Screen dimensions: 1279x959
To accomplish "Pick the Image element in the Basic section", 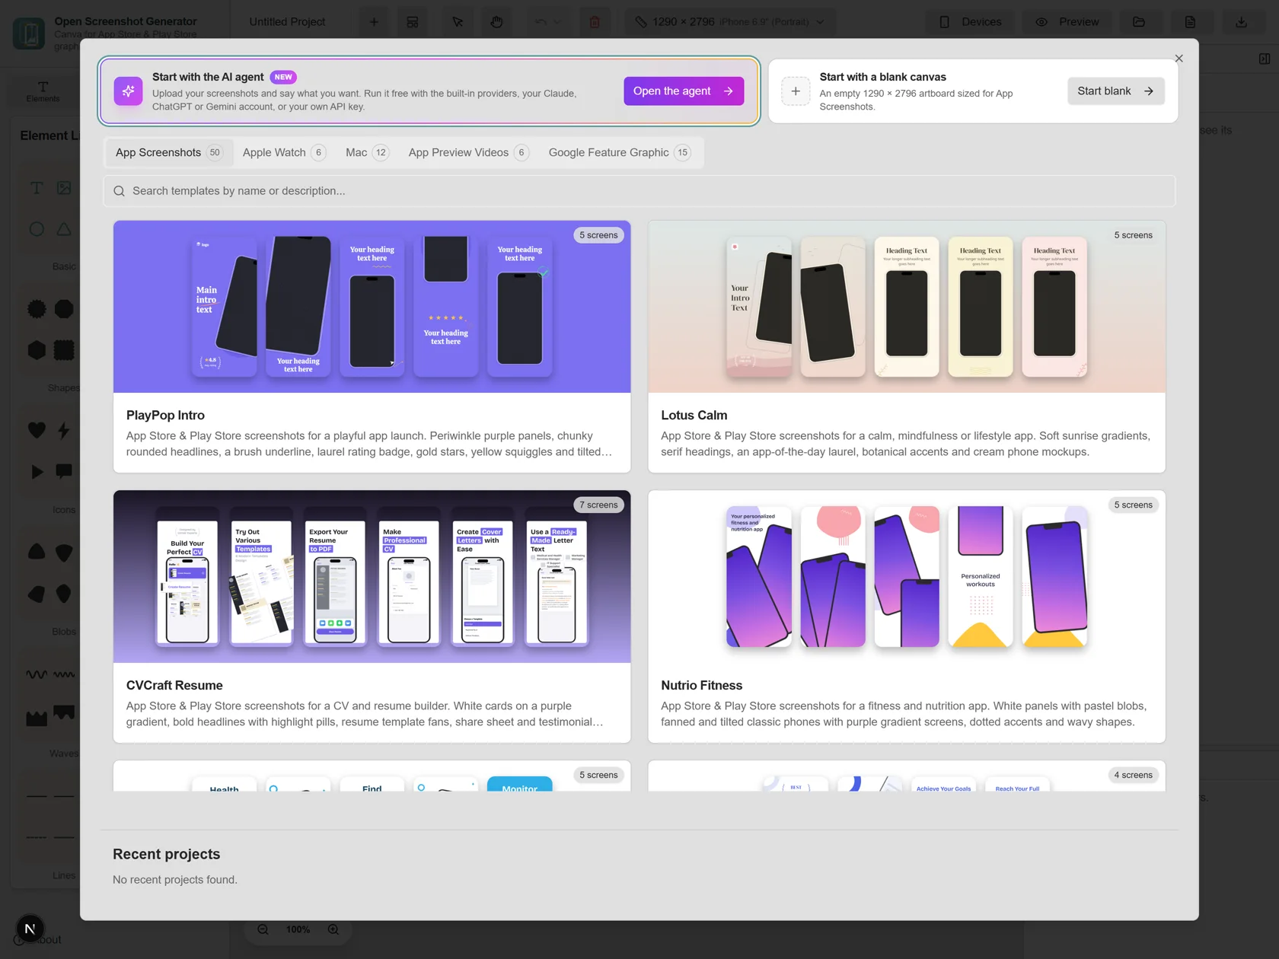I will pyautogui.click(x=64, y=188).
